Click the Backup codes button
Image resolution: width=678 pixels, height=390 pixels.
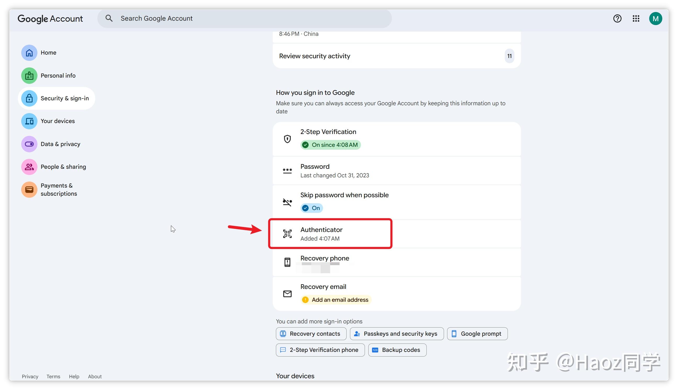pyautogui.click(x=397, y=350)
